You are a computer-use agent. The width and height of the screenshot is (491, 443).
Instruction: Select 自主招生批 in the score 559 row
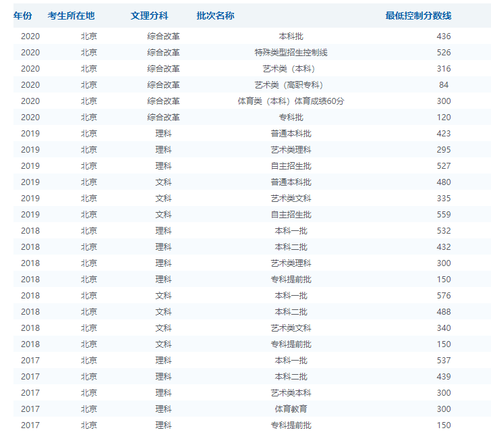tap(291, 215)
